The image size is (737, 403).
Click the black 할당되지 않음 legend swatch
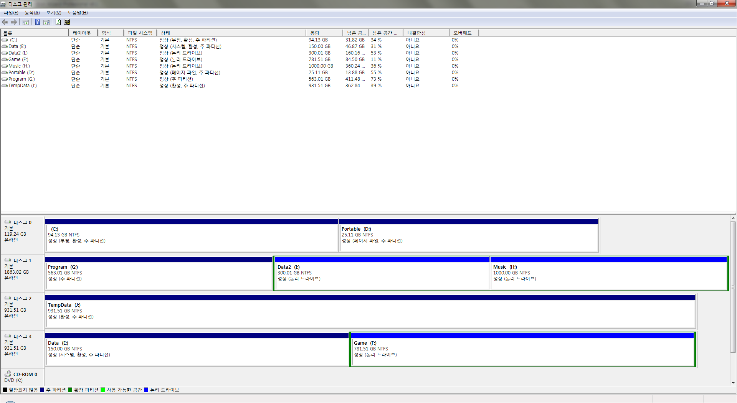[5, 390]
